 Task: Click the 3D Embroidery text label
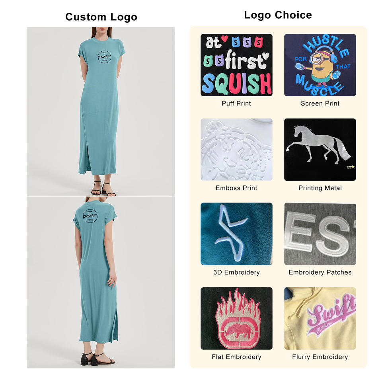[236, 272]
